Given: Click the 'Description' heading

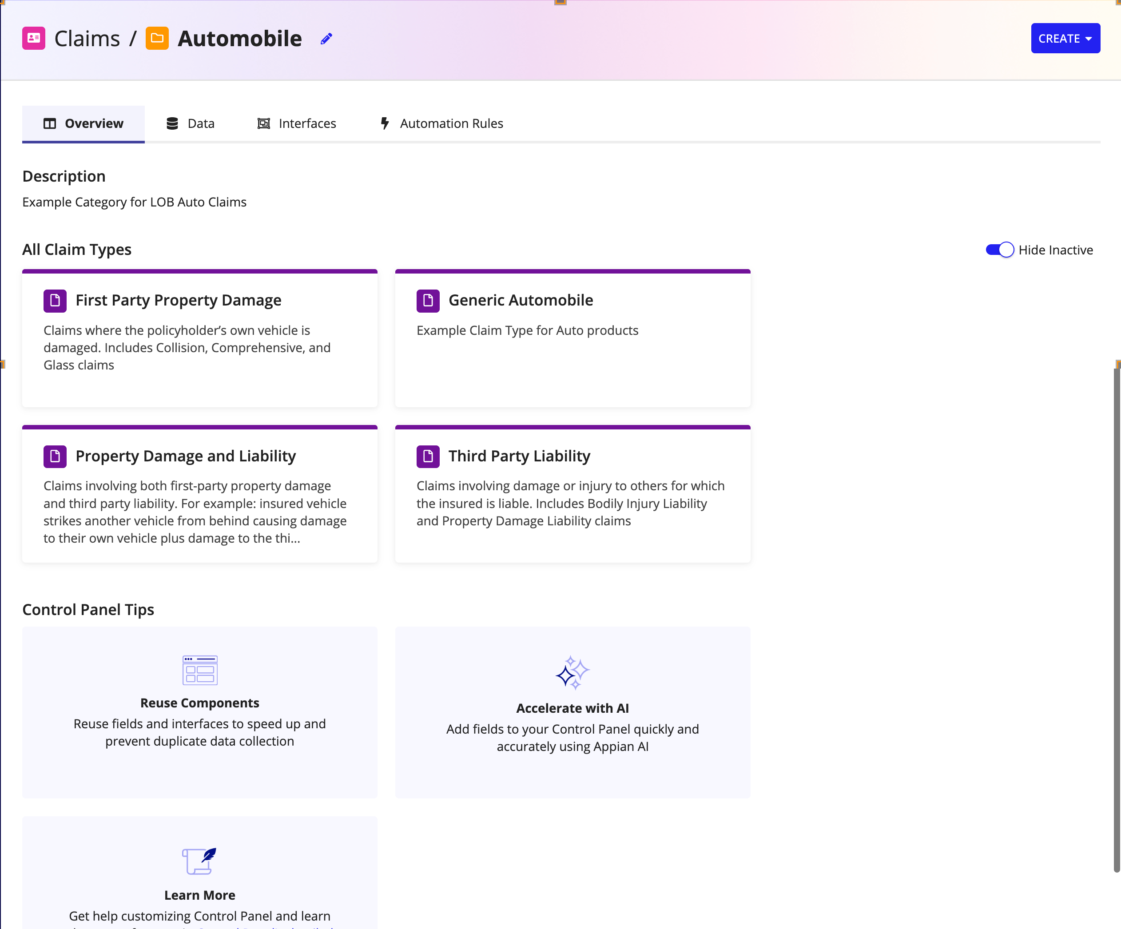Looking at the screenshot, I should coord(64,177).
